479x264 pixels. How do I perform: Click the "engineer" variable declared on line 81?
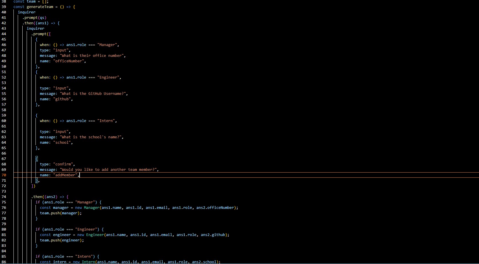[x=62, y=235]
